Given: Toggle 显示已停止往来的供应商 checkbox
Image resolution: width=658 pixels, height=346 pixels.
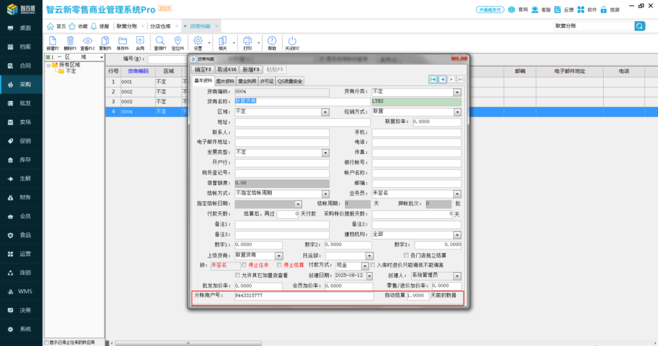Looking at the screenshot, I should [46, 342].
